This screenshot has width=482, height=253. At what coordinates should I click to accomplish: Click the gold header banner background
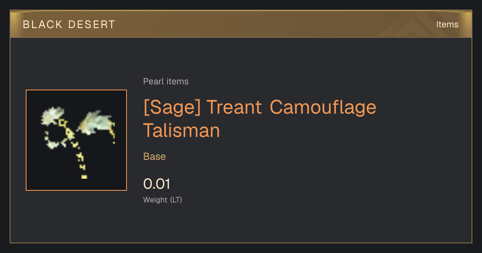[x=241, y=24]
